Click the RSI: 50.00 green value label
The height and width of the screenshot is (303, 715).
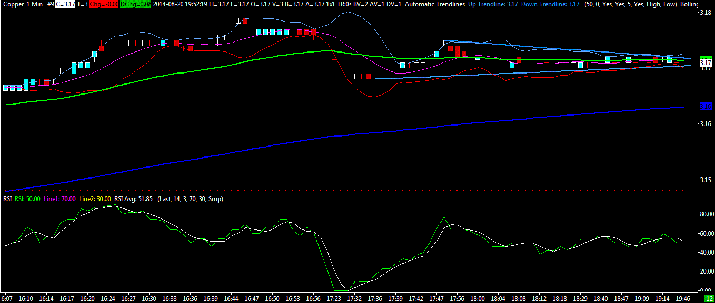pyautogui.click(x=27, y=199)
